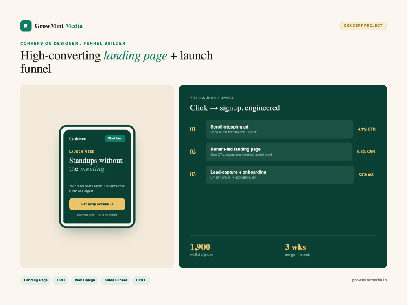Screen dimensions: 407x305
Task: Click 'The Launch Funnel' section label
Action: (212, 98)
